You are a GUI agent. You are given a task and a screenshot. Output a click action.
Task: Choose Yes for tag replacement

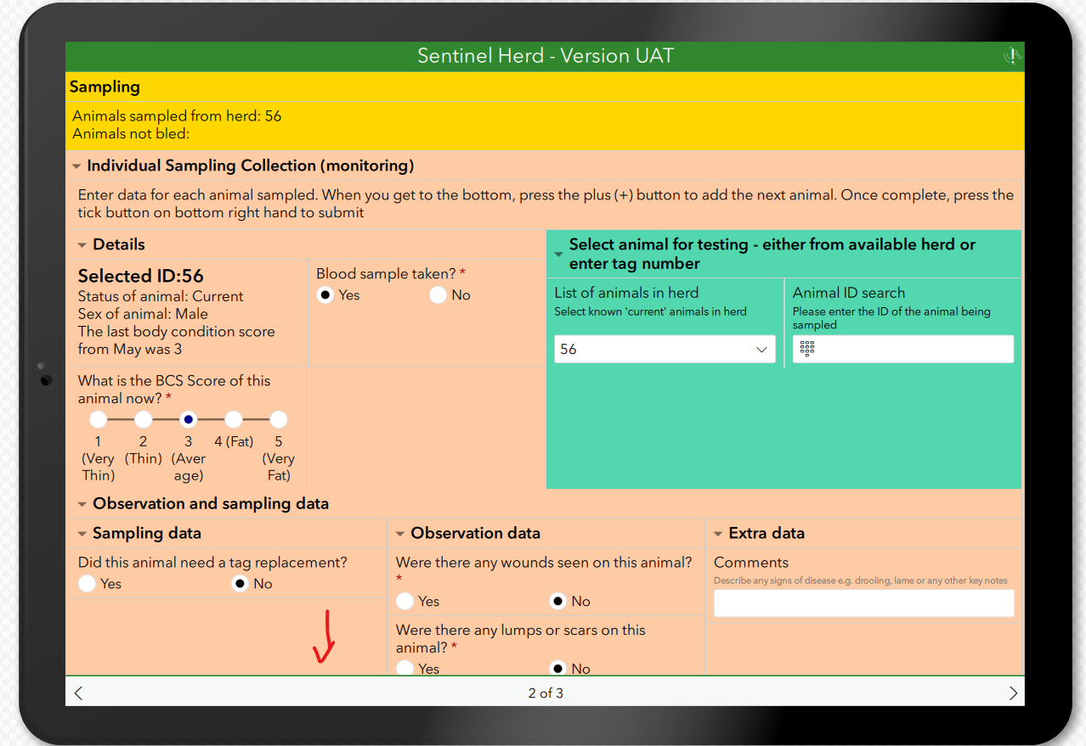[87, 584]
